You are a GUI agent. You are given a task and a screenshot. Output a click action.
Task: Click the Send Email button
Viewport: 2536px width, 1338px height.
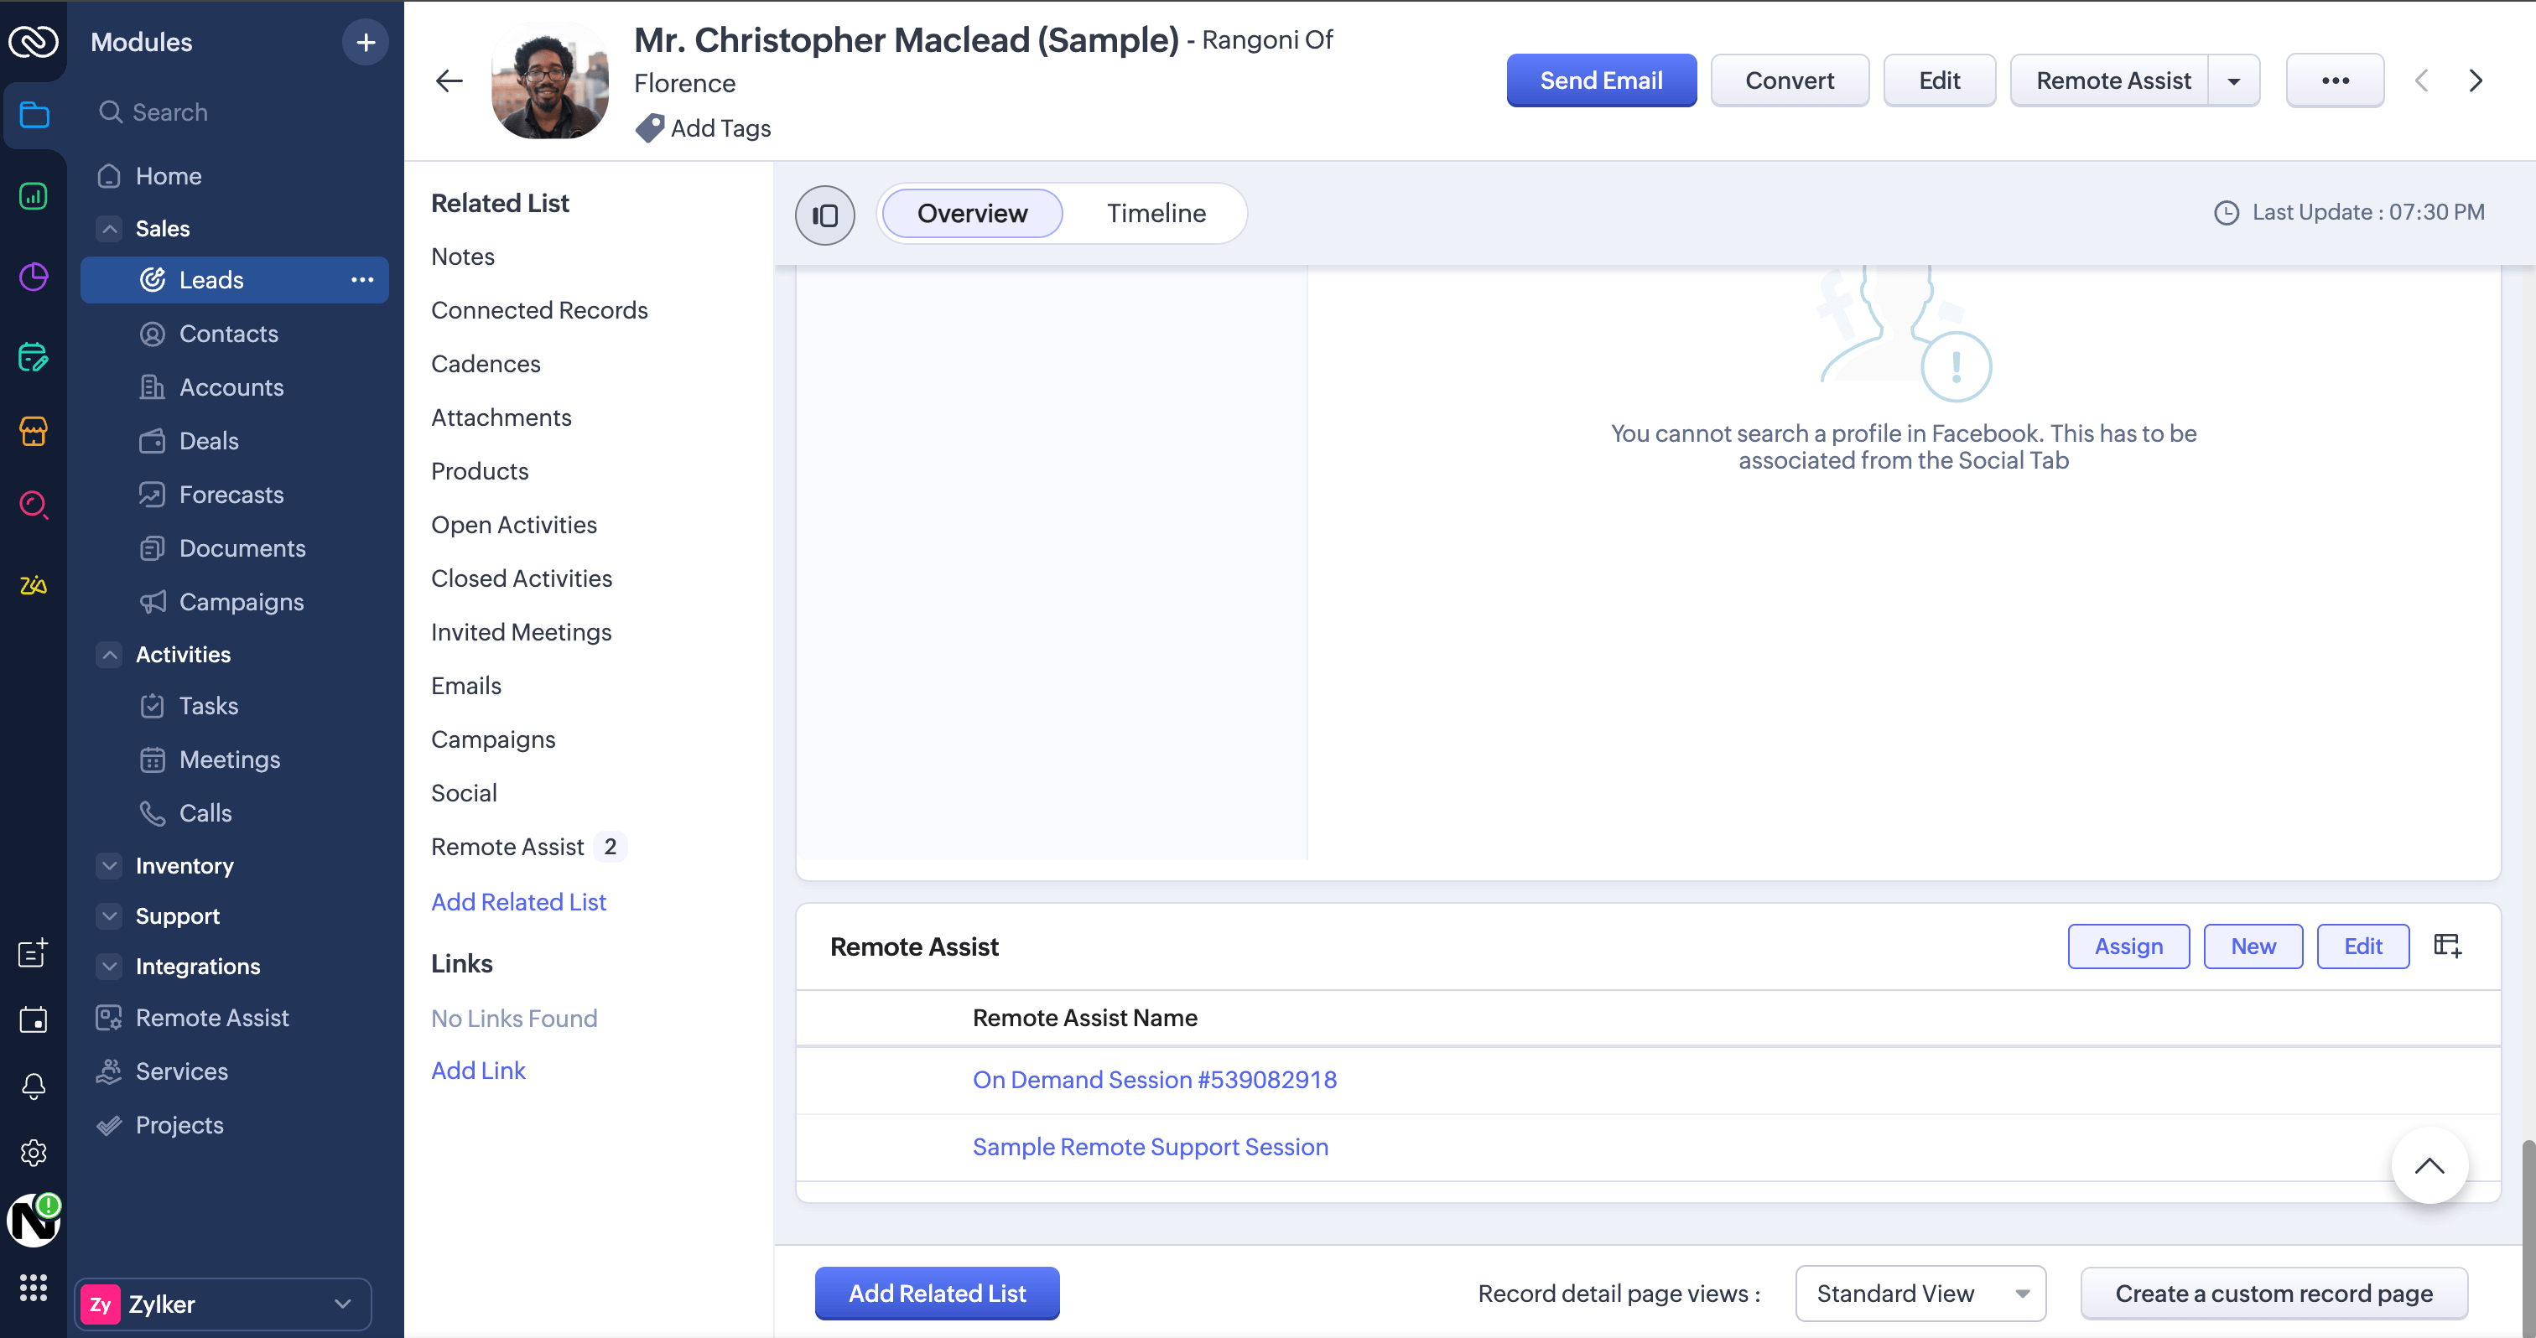point(1601,80)
